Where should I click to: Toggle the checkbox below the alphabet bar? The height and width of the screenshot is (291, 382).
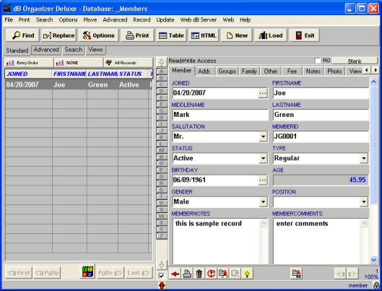point(161,276)
